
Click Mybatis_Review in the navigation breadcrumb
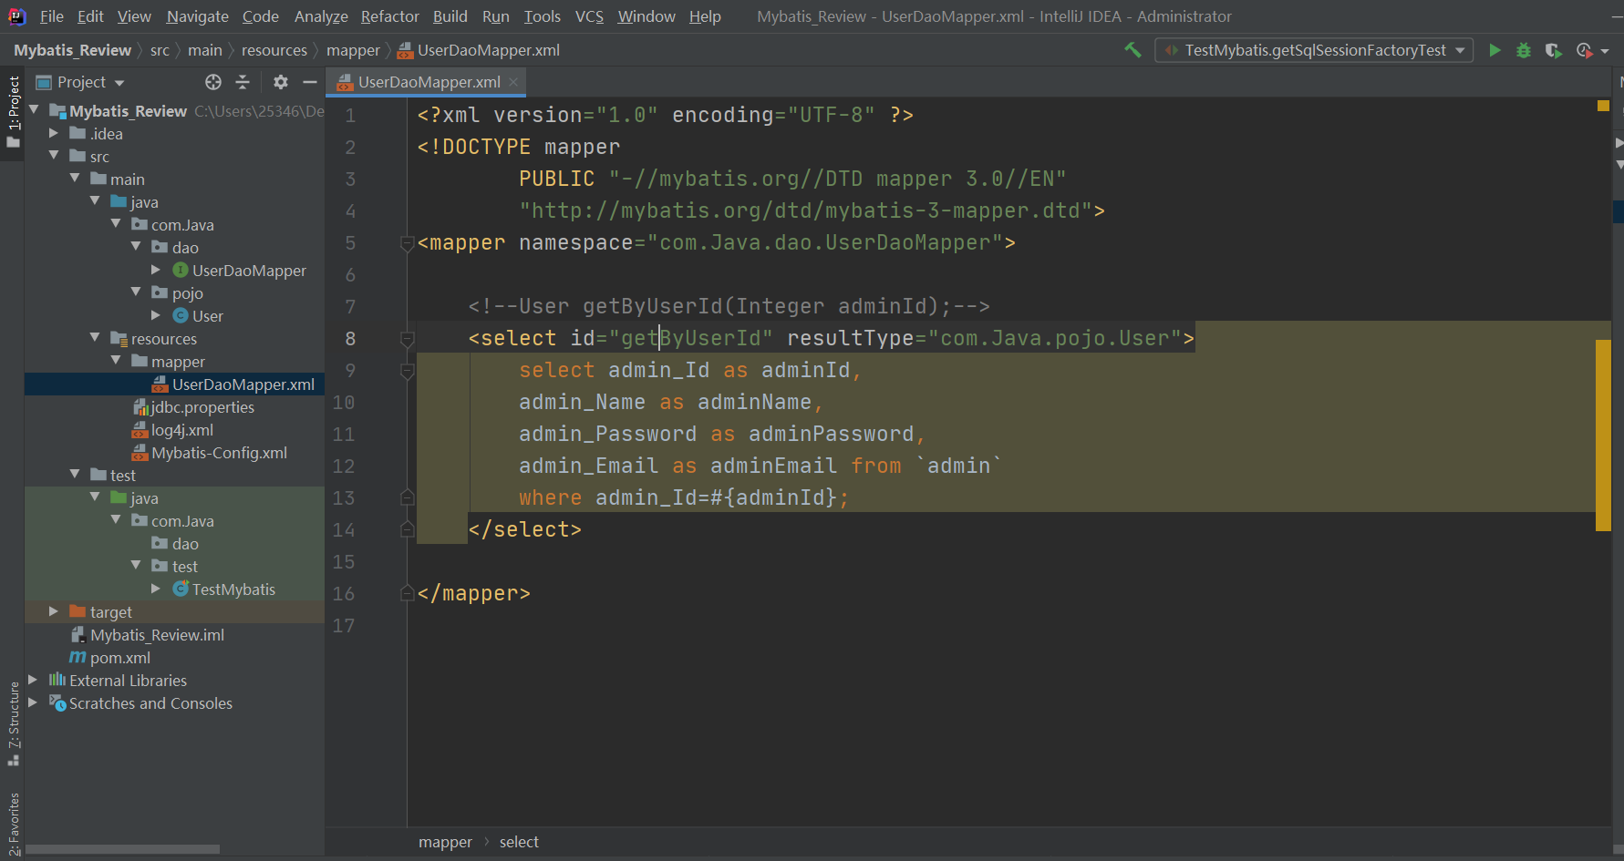point(72,50)
